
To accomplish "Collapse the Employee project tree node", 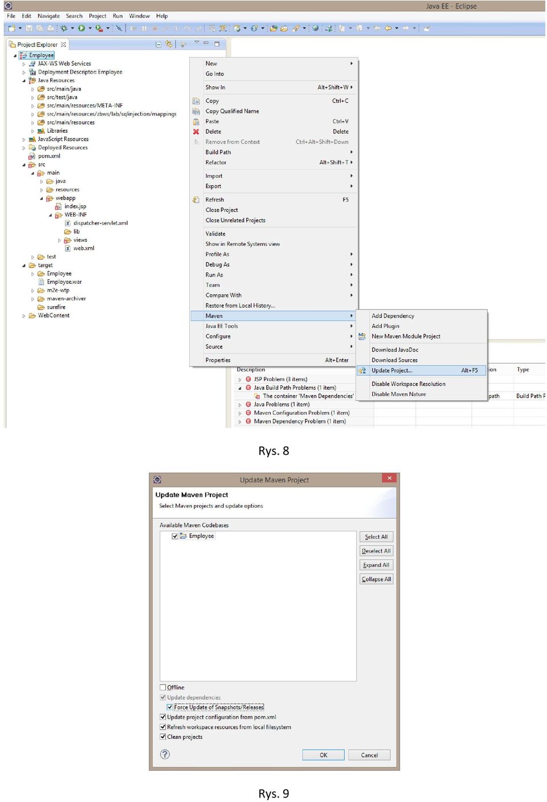I will coord(15,56).
